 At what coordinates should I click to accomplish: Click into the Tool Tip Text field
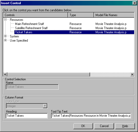point(91,116)
